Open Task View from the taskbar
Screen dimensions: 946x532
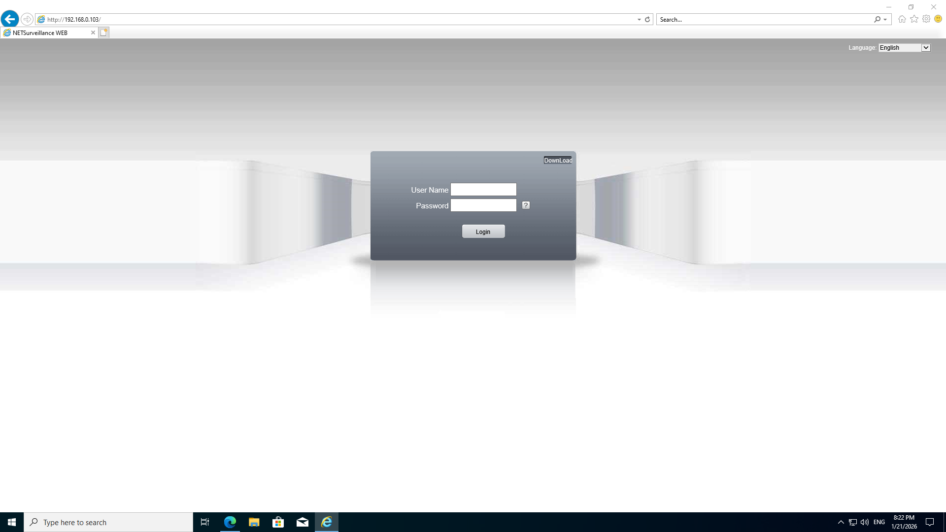205,522
